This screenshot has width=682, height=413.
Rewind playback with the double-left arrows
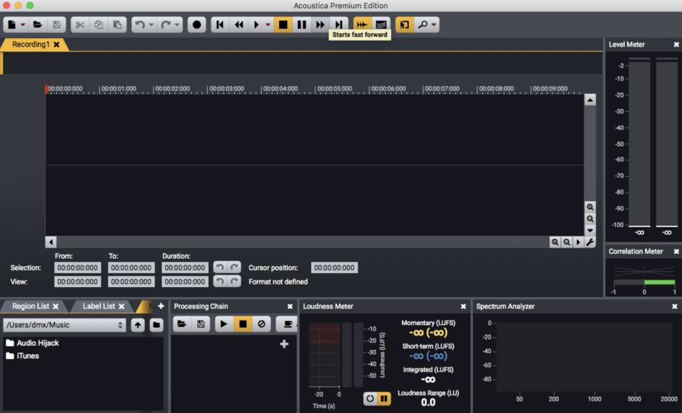point(239,25)
